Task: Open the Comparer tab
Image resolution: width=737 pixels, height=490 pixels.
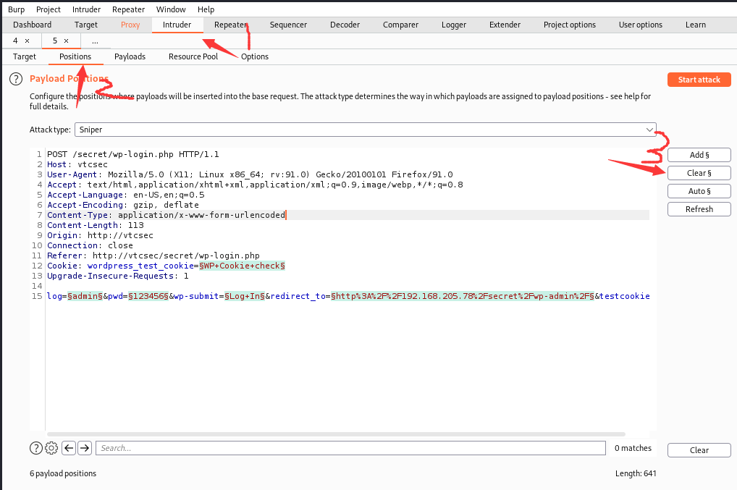Action: (x=400, y=25)
